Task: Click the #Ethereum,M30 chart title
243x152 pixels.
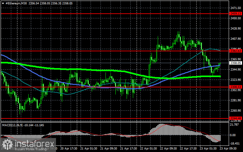Action: pos(16,3)
